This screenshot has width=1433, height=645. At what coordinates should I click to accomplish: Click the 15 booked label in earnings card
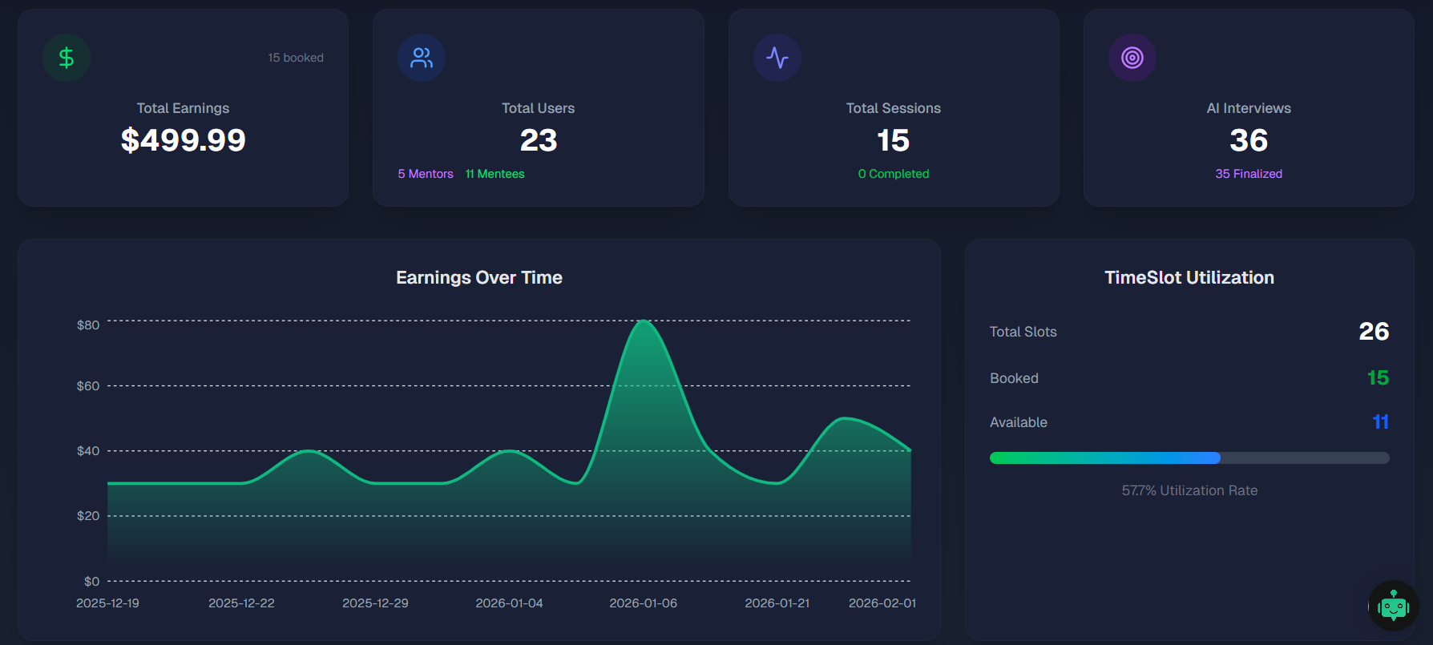tap(296, 58)
